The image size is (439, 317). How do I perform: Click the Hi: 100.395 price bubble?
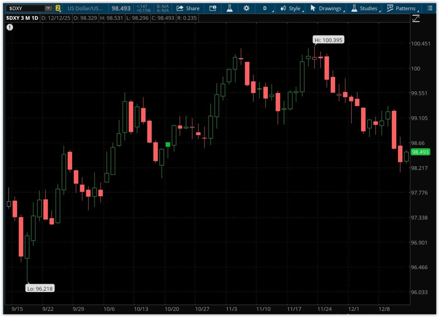(328, 40)
